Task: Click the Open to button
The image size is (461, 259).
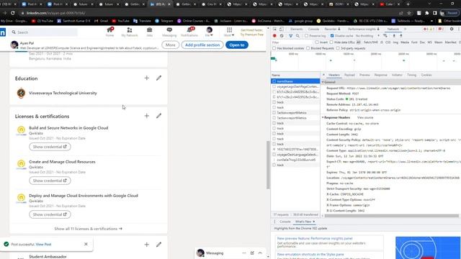Action: click(x=237, y=45)
